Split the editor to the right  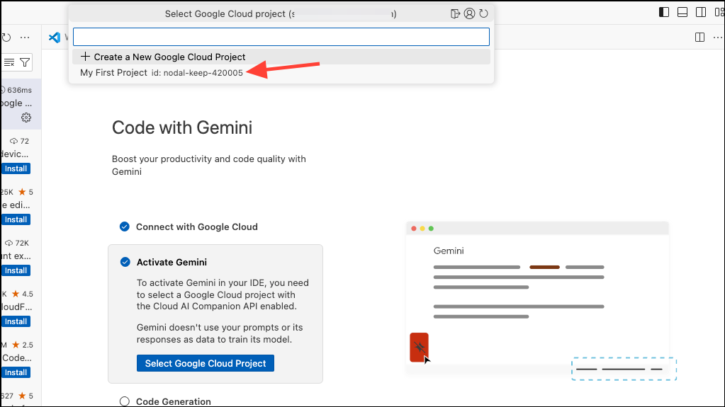(x=699, y=38)
